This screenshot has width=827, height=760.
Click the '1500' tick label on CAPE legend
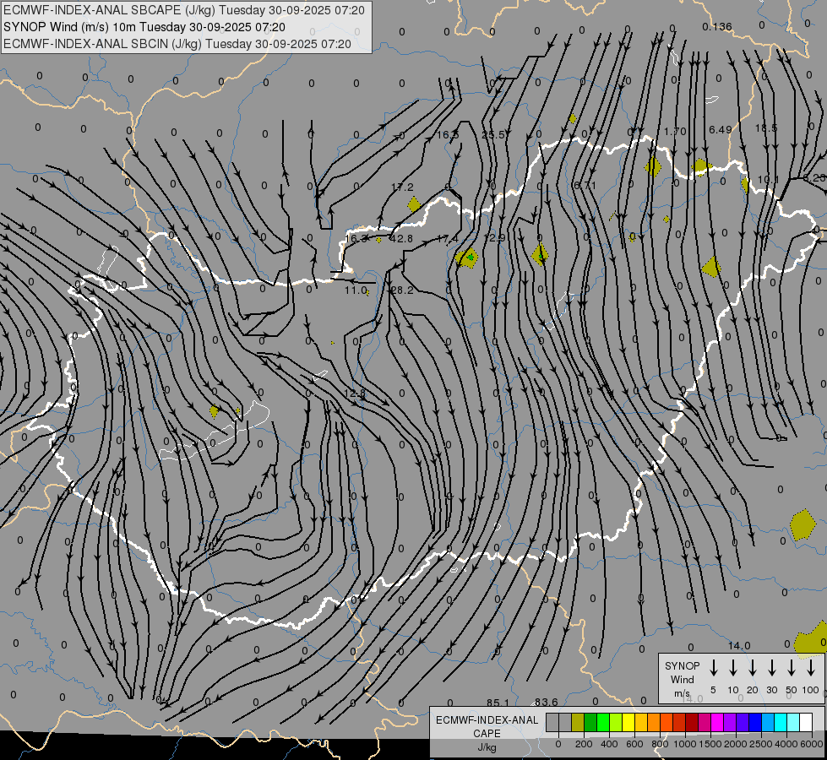point(710,744)
